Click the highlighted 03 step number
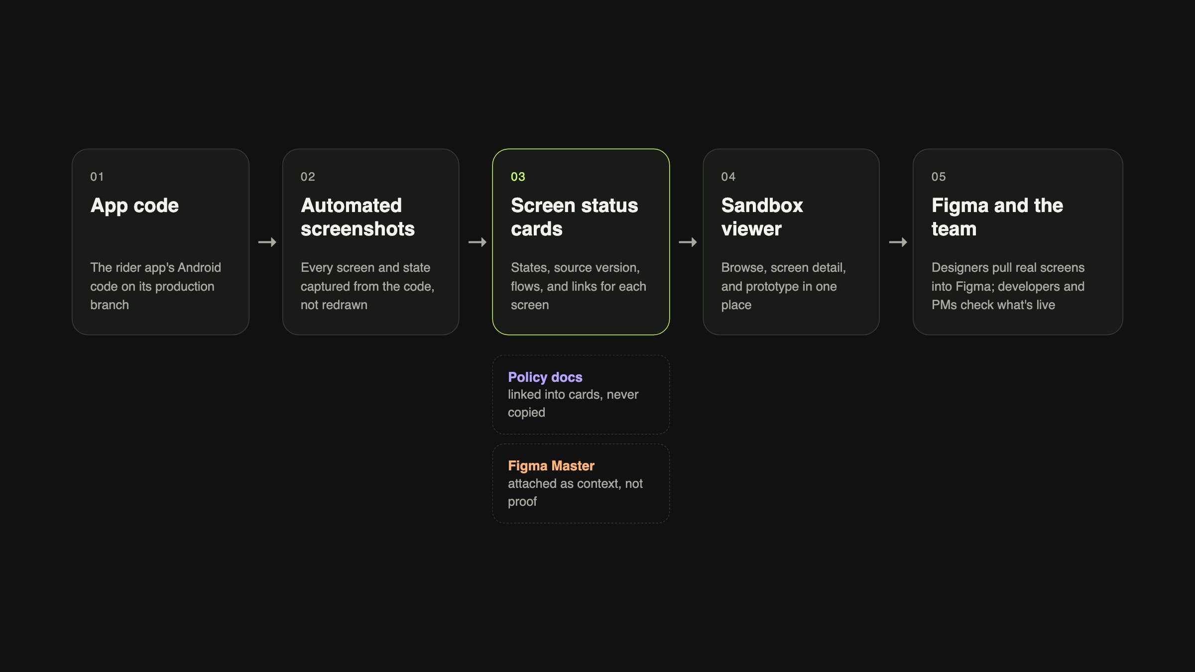Screen dimensions: 1195x672 click(518, 177)
